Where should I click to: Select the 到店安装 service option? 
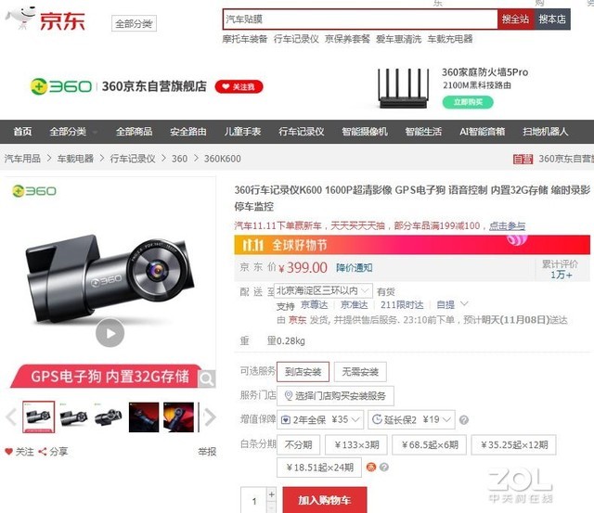click(x=303, y=372)
